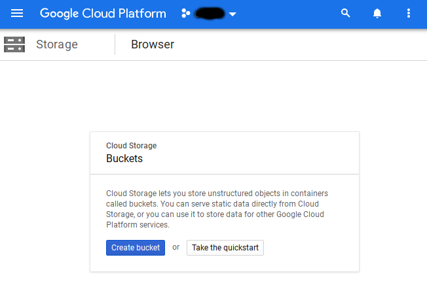This screenshot has width=427, height=304.
Task: Open the hamburger navigation menu
Action: click(17, 13)
